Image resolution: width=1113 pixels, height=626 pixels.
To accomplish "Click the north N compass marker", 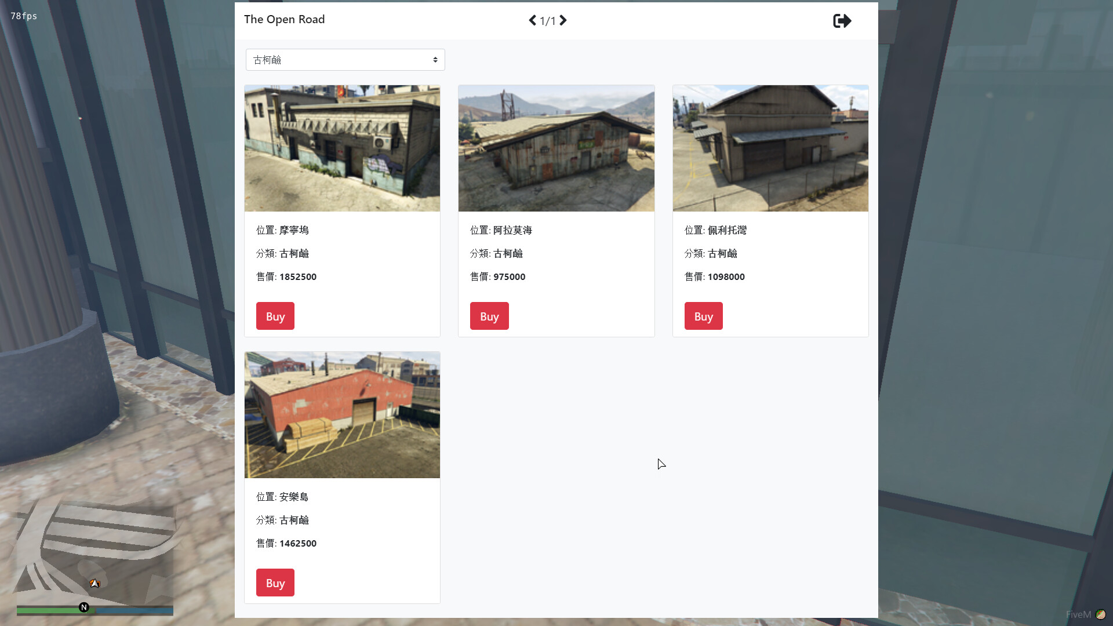I will pos(84,607).
